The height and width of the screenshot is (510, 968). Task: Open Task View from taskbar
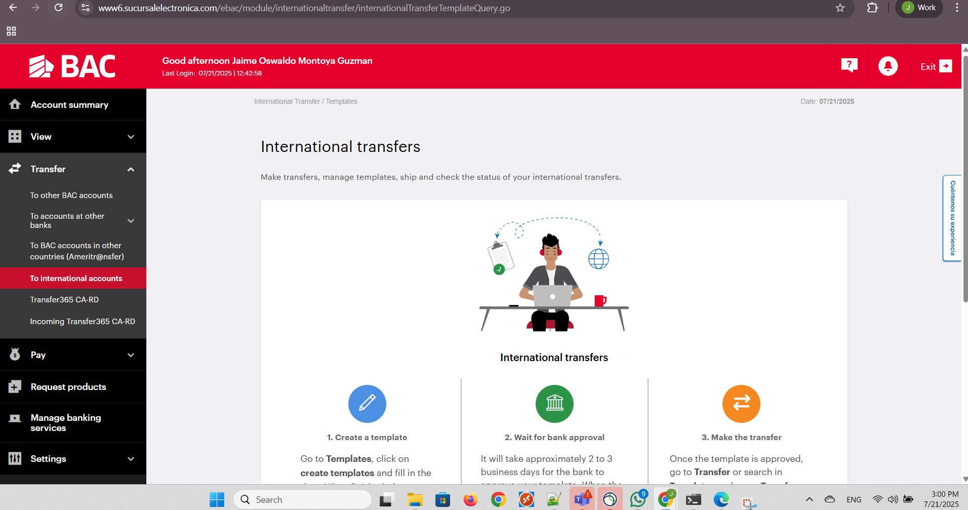[387, 500]
